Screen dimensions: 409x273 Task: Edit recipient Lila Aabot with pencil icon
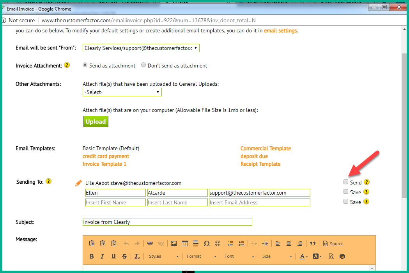point(78,183)
